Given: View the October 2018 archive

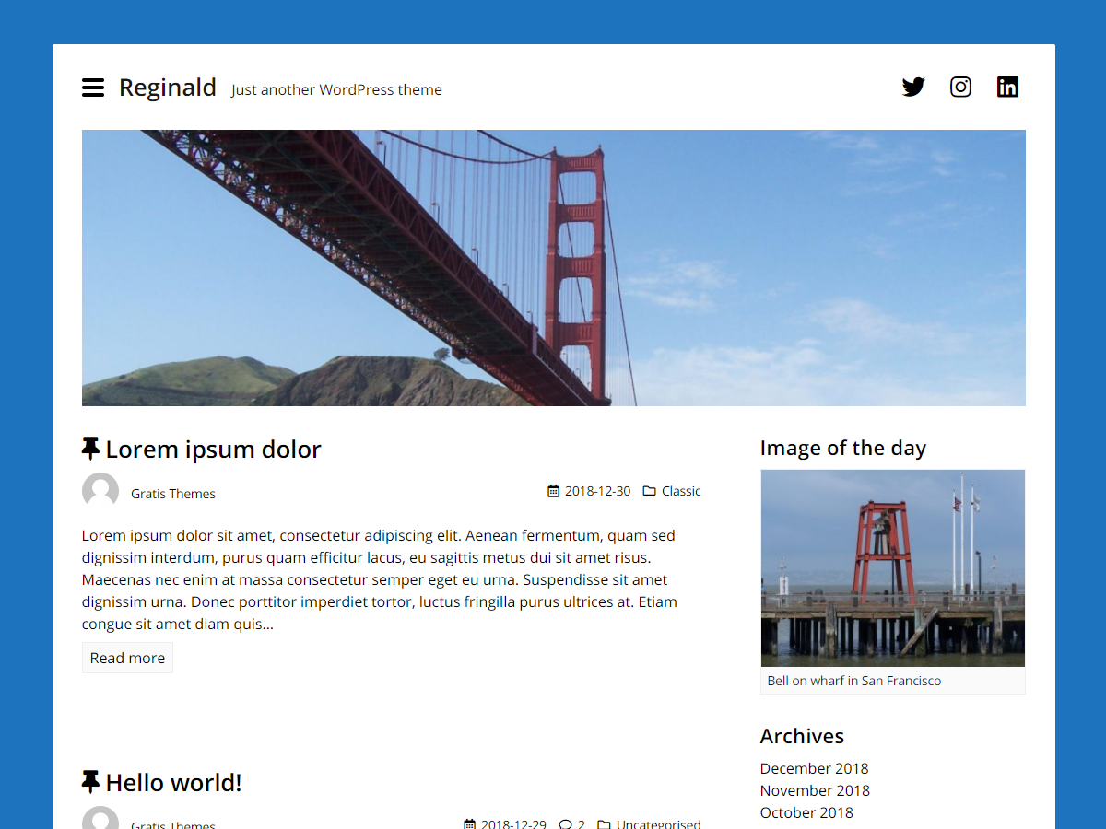Looking at the screenshot, I should pos(806,812).
